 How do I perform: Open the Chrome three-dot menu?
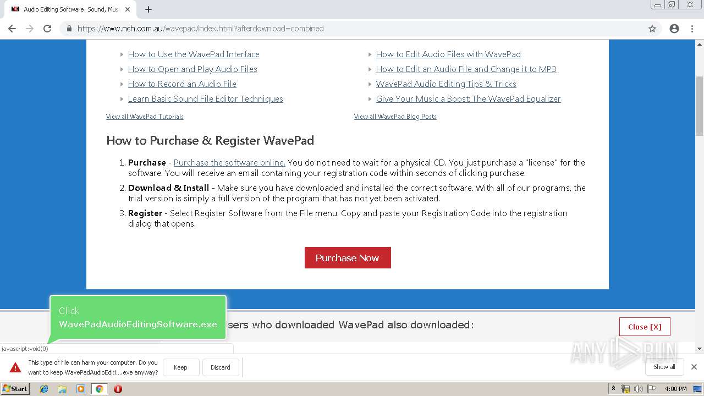click(x=692, y=29)
